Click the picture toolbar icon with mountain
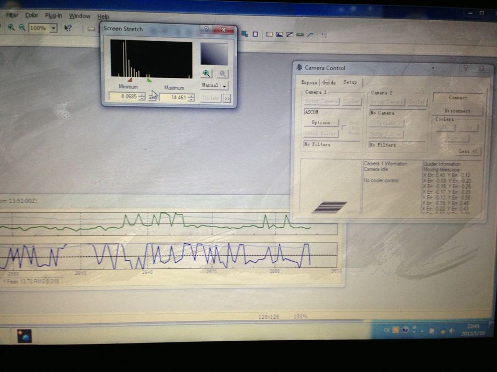This screenshot has height=372, width=497. coord(279,35)
